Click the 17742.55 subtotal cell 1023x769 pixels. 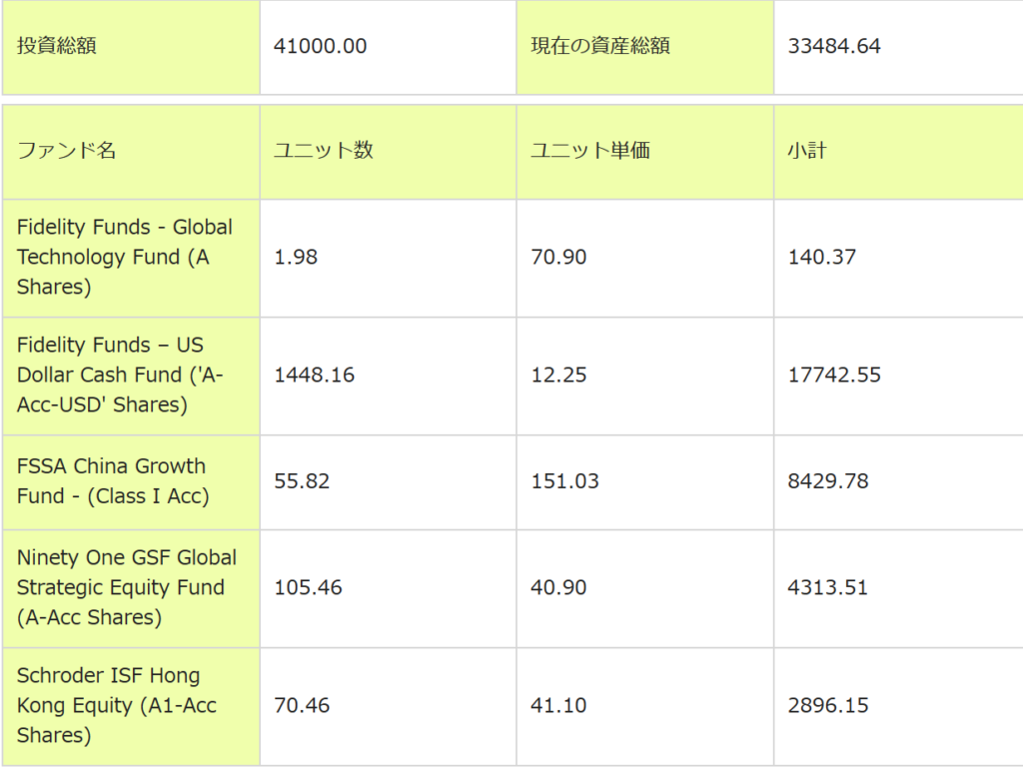click(x=834, y=376)
